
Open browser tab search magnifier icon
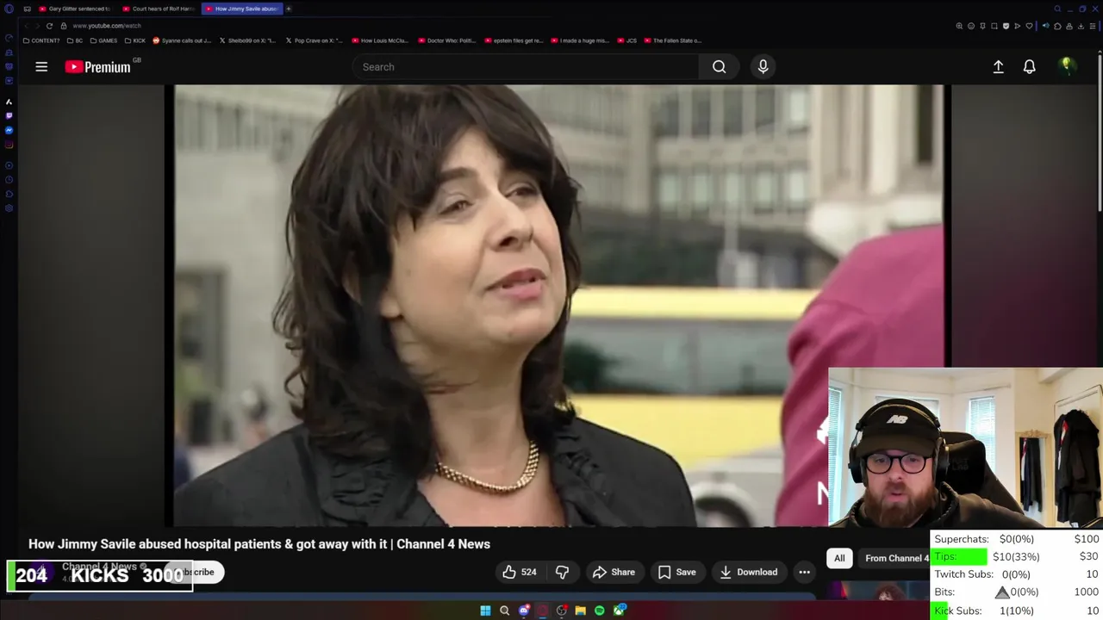click(x=1057, y=9)
